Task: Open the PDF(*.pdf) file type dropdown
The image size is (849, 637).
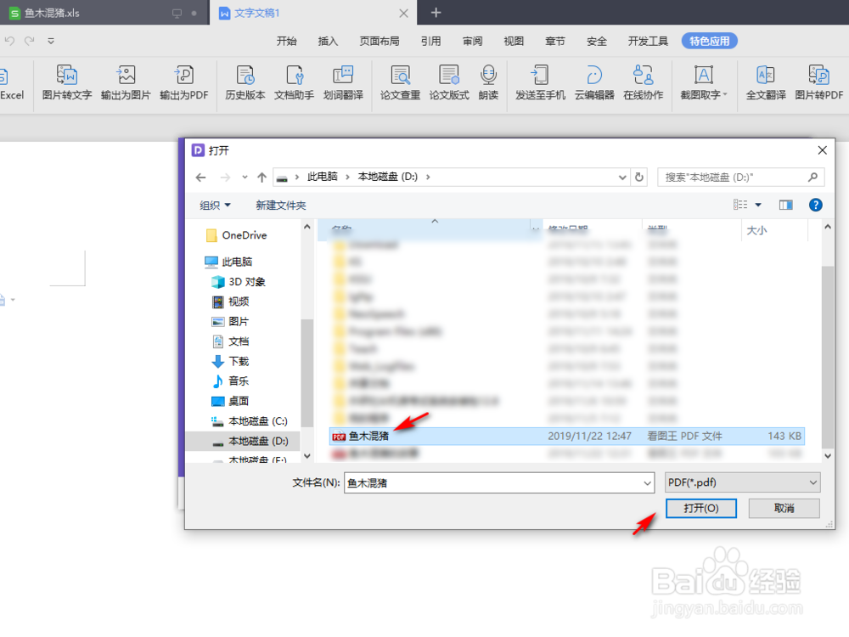Action: [742, 482]
